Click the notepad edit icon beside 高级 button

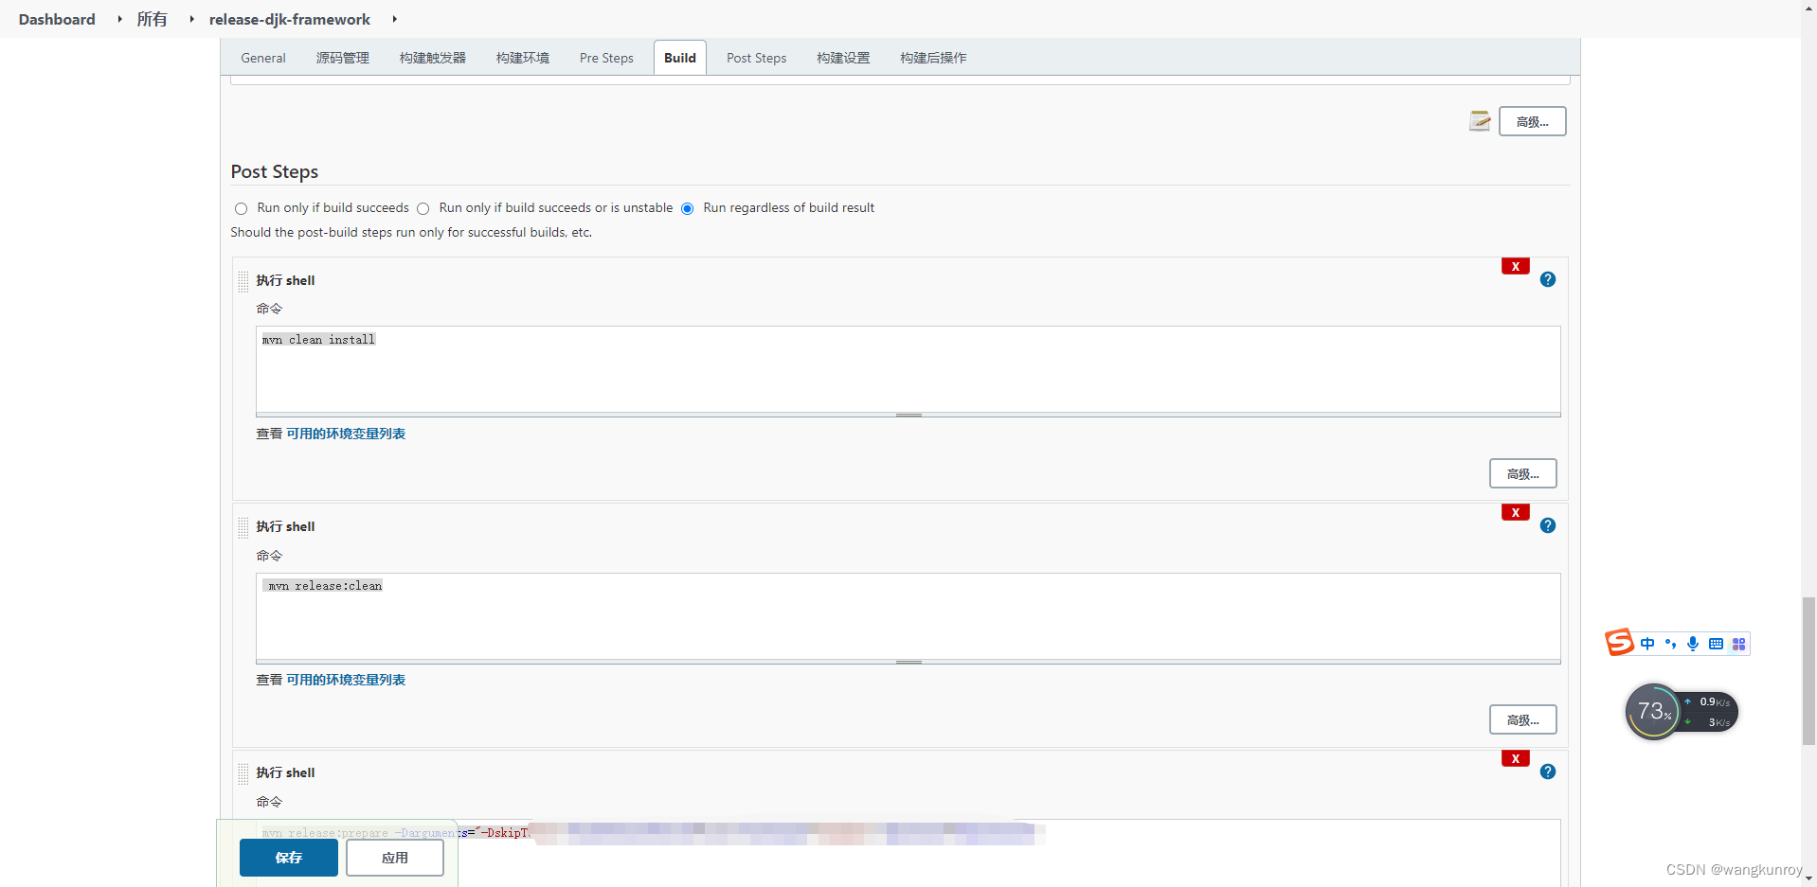[1479, 121]
